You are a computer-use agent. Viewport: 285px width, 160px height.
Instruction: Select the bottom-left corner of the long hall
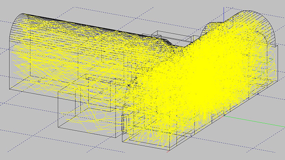[x=9, y=89]
